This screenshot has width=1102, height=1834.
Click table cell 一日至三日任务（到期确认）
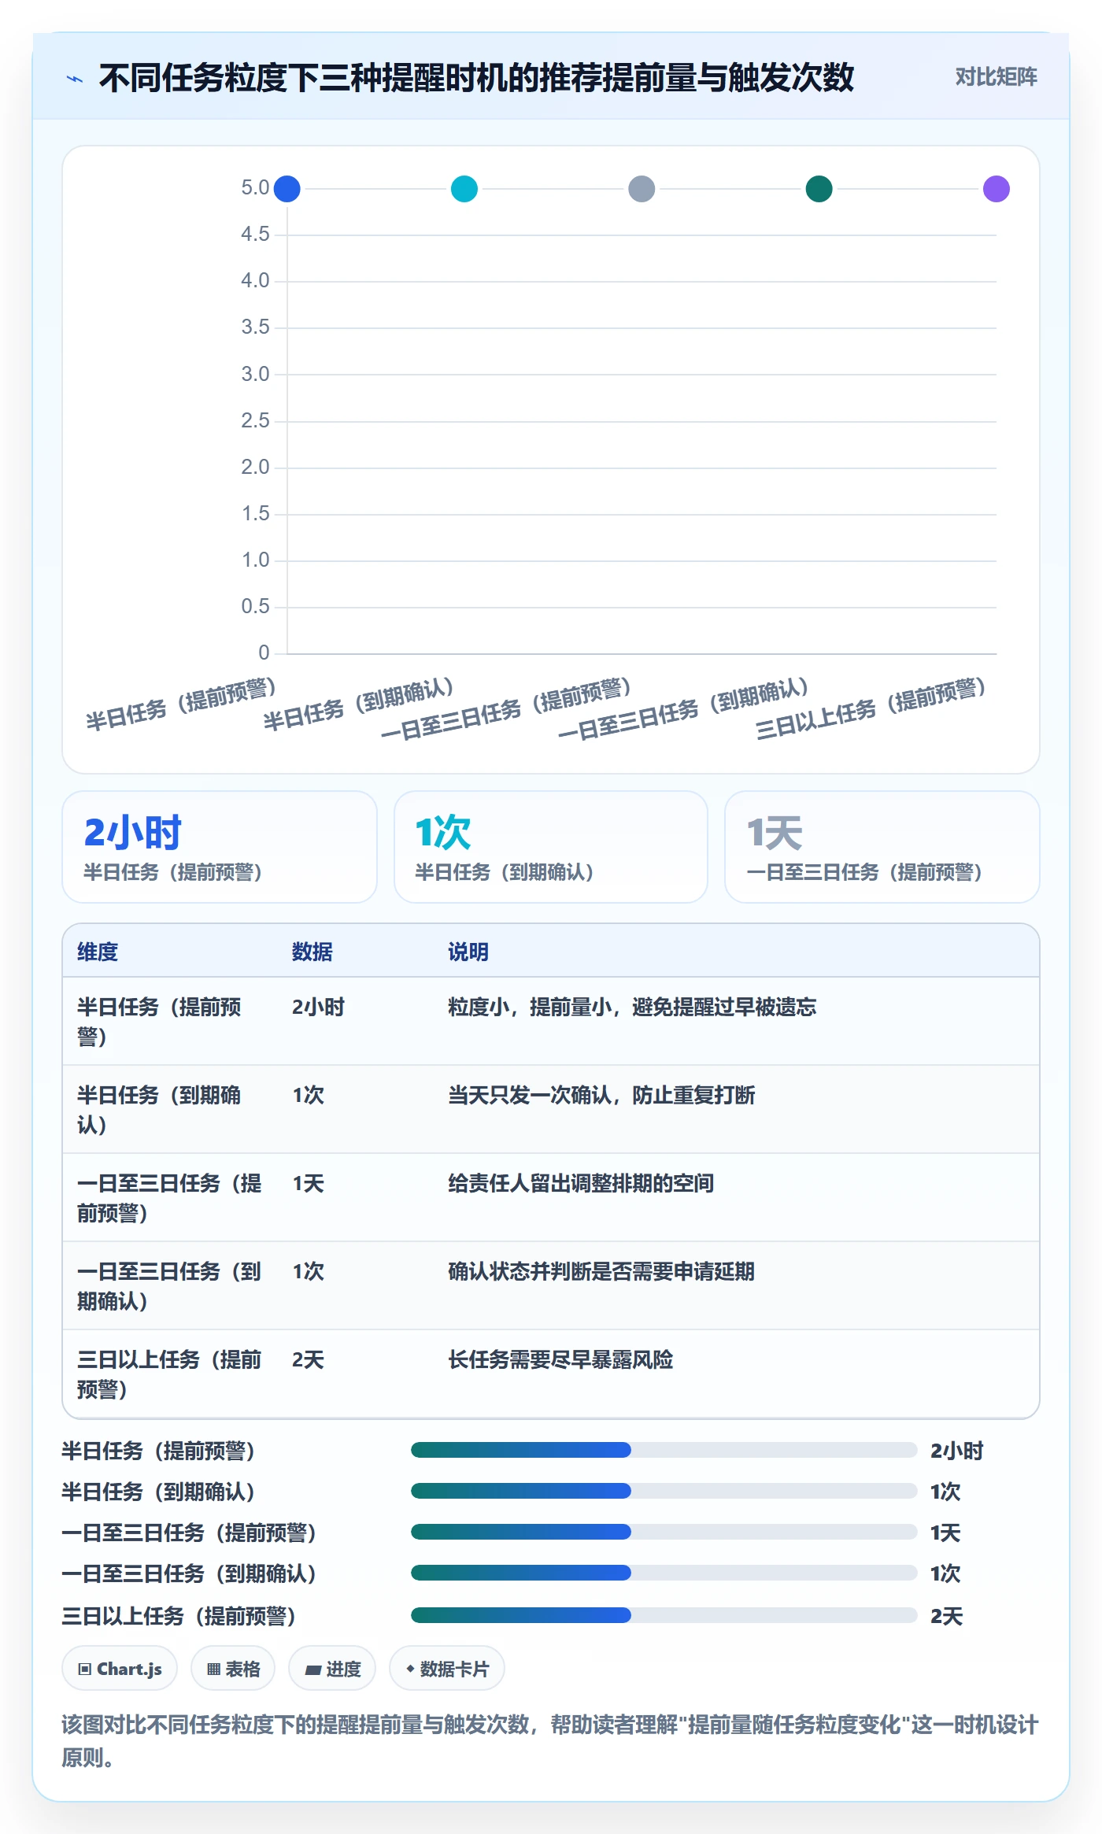click(x=170, y=1286)
